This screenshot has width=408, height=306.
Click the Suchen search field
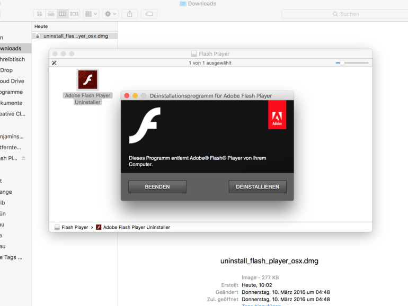tap(345, 14)
